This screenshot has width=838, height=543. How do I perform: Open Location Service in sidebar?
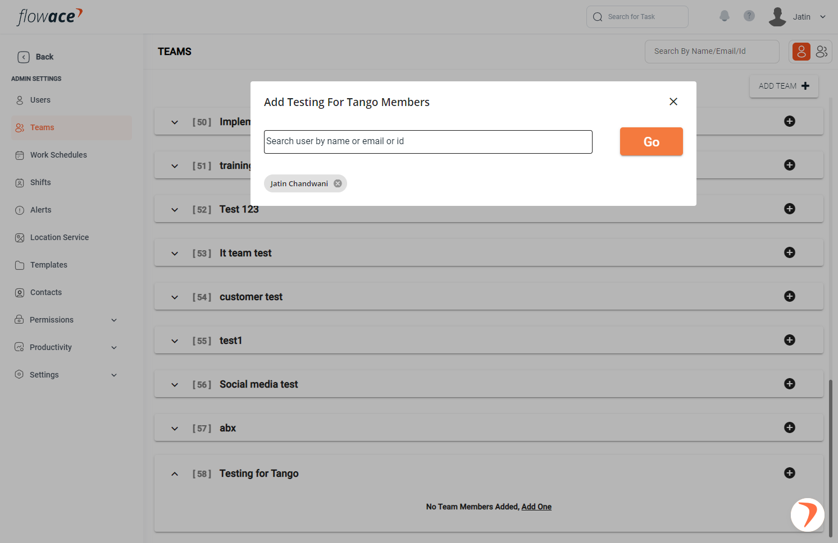click(x=60, y=237)
